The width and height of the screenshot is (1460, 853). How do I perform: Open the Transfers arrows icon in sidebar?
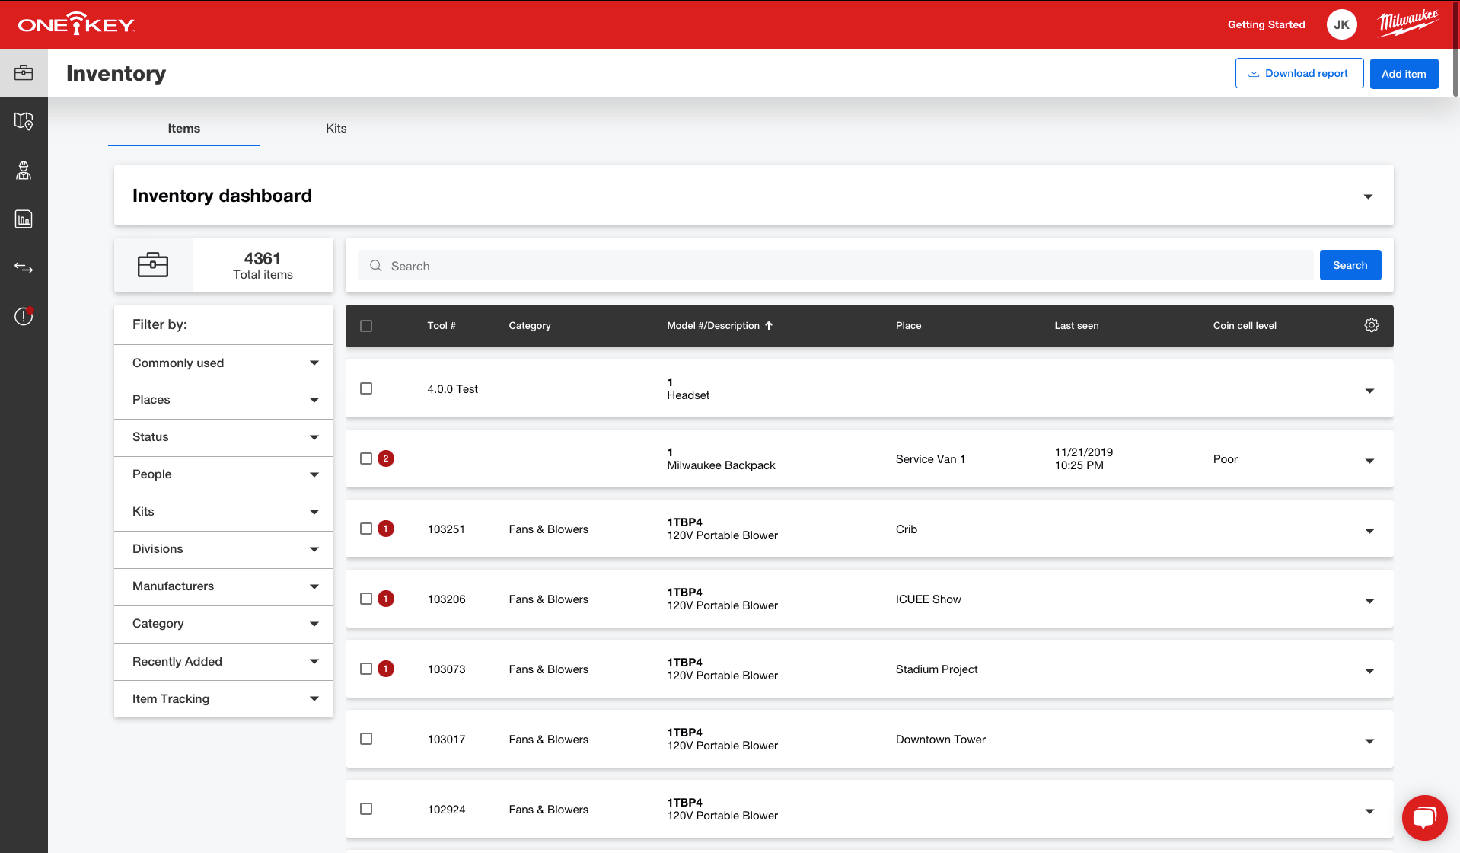24,268
